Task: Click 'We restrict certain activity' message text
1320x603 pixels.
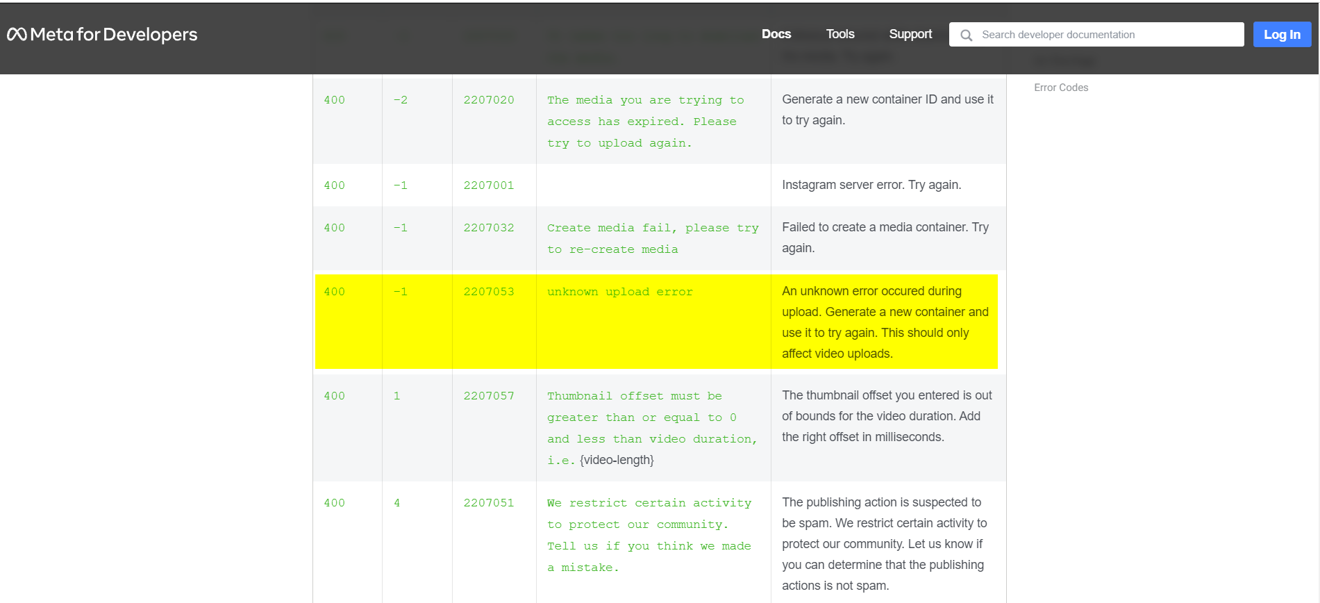Action: pos(649,535)
